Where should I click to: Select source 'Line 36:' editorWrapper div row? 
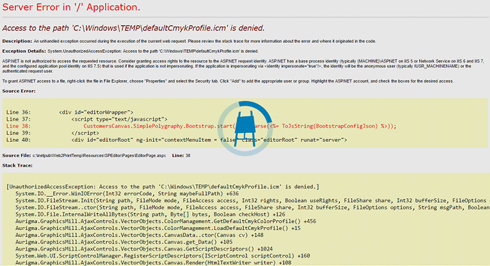point(70,113)
